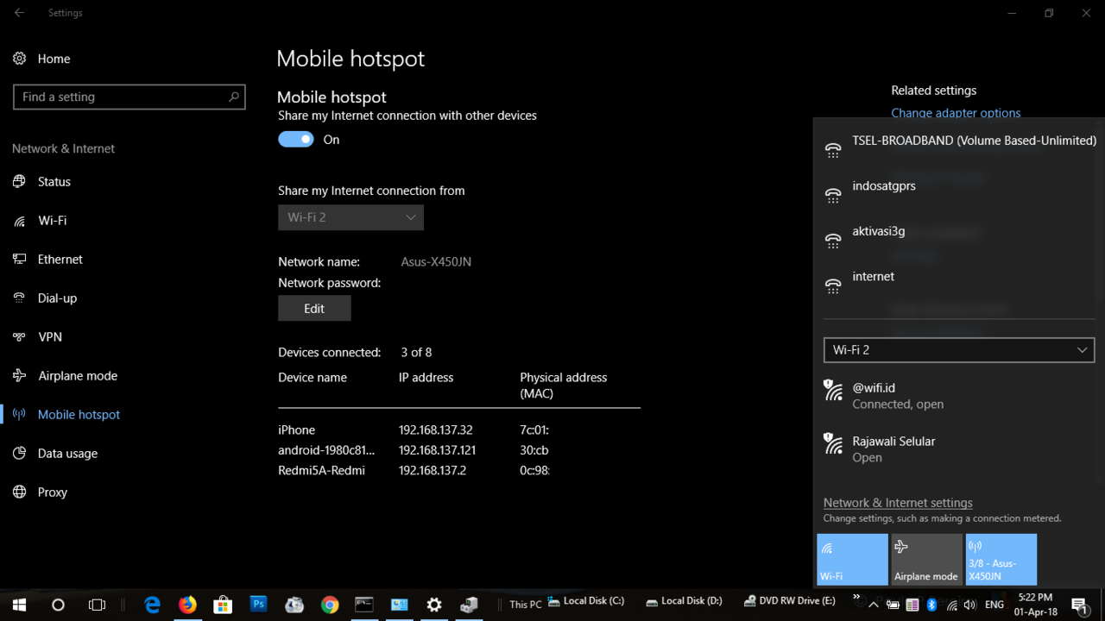
Task: Open the Wi-Fi 2 adapter dropdown in flyout
Action: tap(959, 350)
